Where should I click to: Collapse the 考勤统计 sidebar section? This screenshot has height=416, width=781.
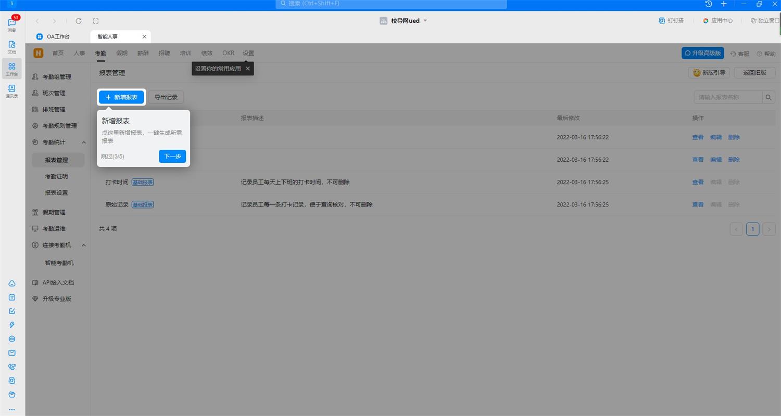84,142
